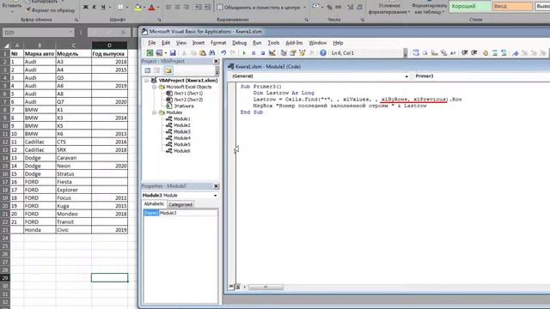Apply the Ввод cell style in Excel
The height and width of the screenshot is (309, 550).
tap(512, 6)
